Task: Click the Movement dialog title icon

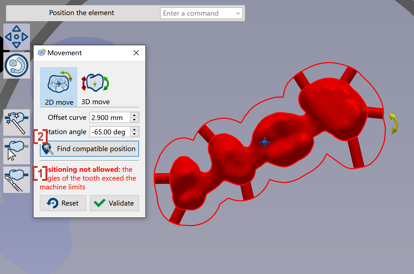Action: click(x=42, y=52)
